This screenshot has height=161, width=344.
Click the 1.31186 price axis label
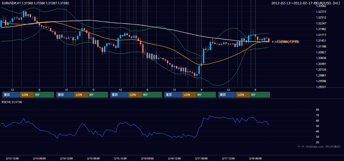(x=321, y=46)
